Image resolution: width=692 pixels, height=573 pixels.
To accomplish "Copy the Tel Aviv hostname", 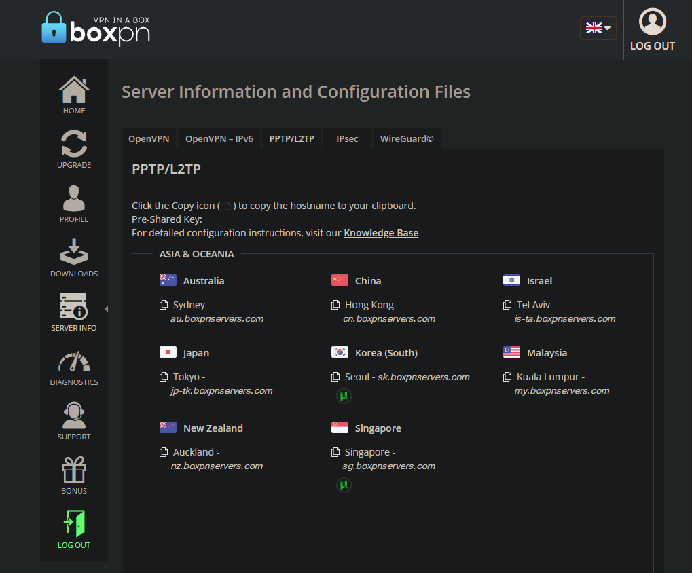I will [x=507, y=304].
